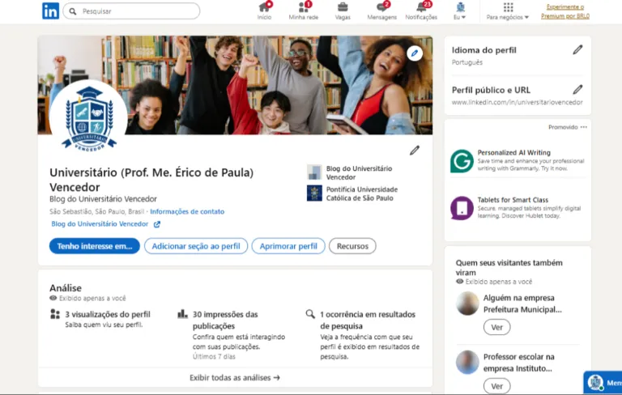Click Blog do Universitário Vencedor experience text
This screenshot has width=622, height=395.
[x=359, y=173]
